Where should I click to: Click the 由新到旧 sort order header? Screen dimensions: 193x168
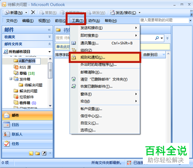click(x=154, y=55)
